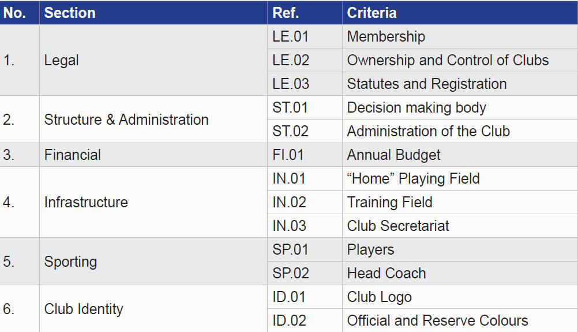Click the "Criteria" column header
The image size is (578, 332).
[x=371, y=13]
